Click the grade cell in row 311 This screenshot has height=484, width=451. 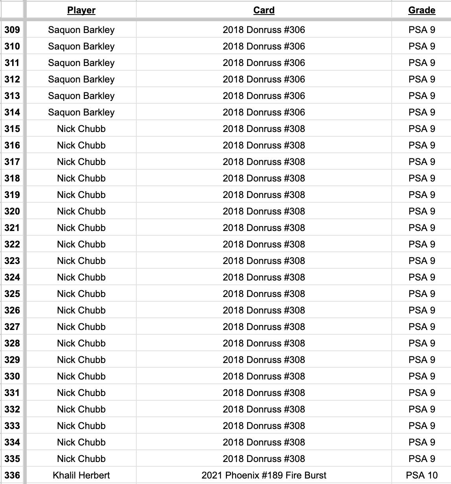tap(422, 63)
